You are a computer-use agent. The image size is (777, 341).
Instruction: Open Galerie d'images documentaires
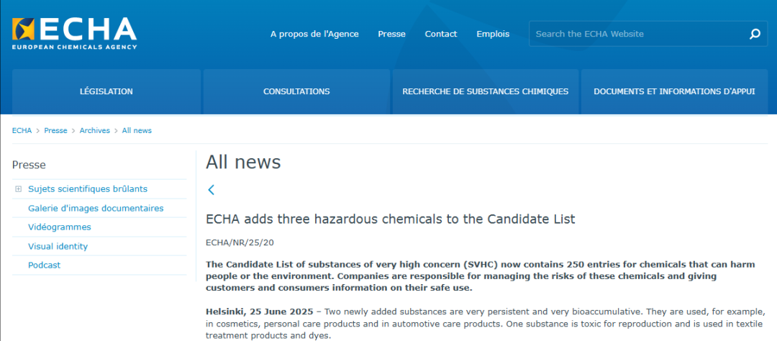96,208
